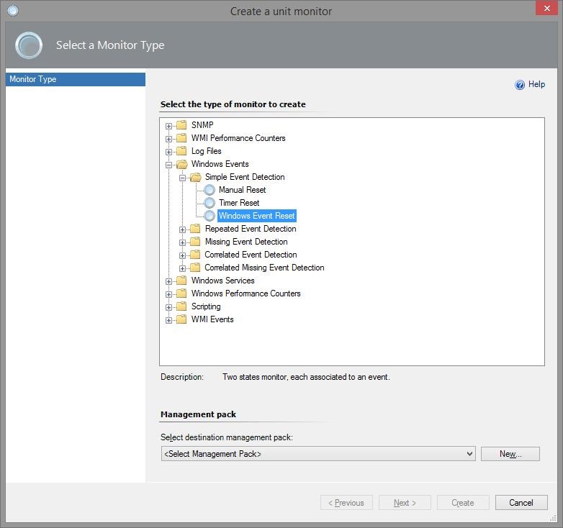Collapse the Simple Event Detection node
This screenshot has height=528, width=563.
183,178
